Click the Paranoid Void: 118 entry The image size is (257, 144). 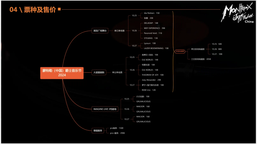153,33
